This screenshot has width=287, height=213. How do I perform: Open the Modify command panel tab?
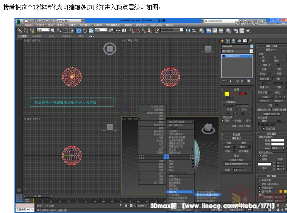[228, 41]
